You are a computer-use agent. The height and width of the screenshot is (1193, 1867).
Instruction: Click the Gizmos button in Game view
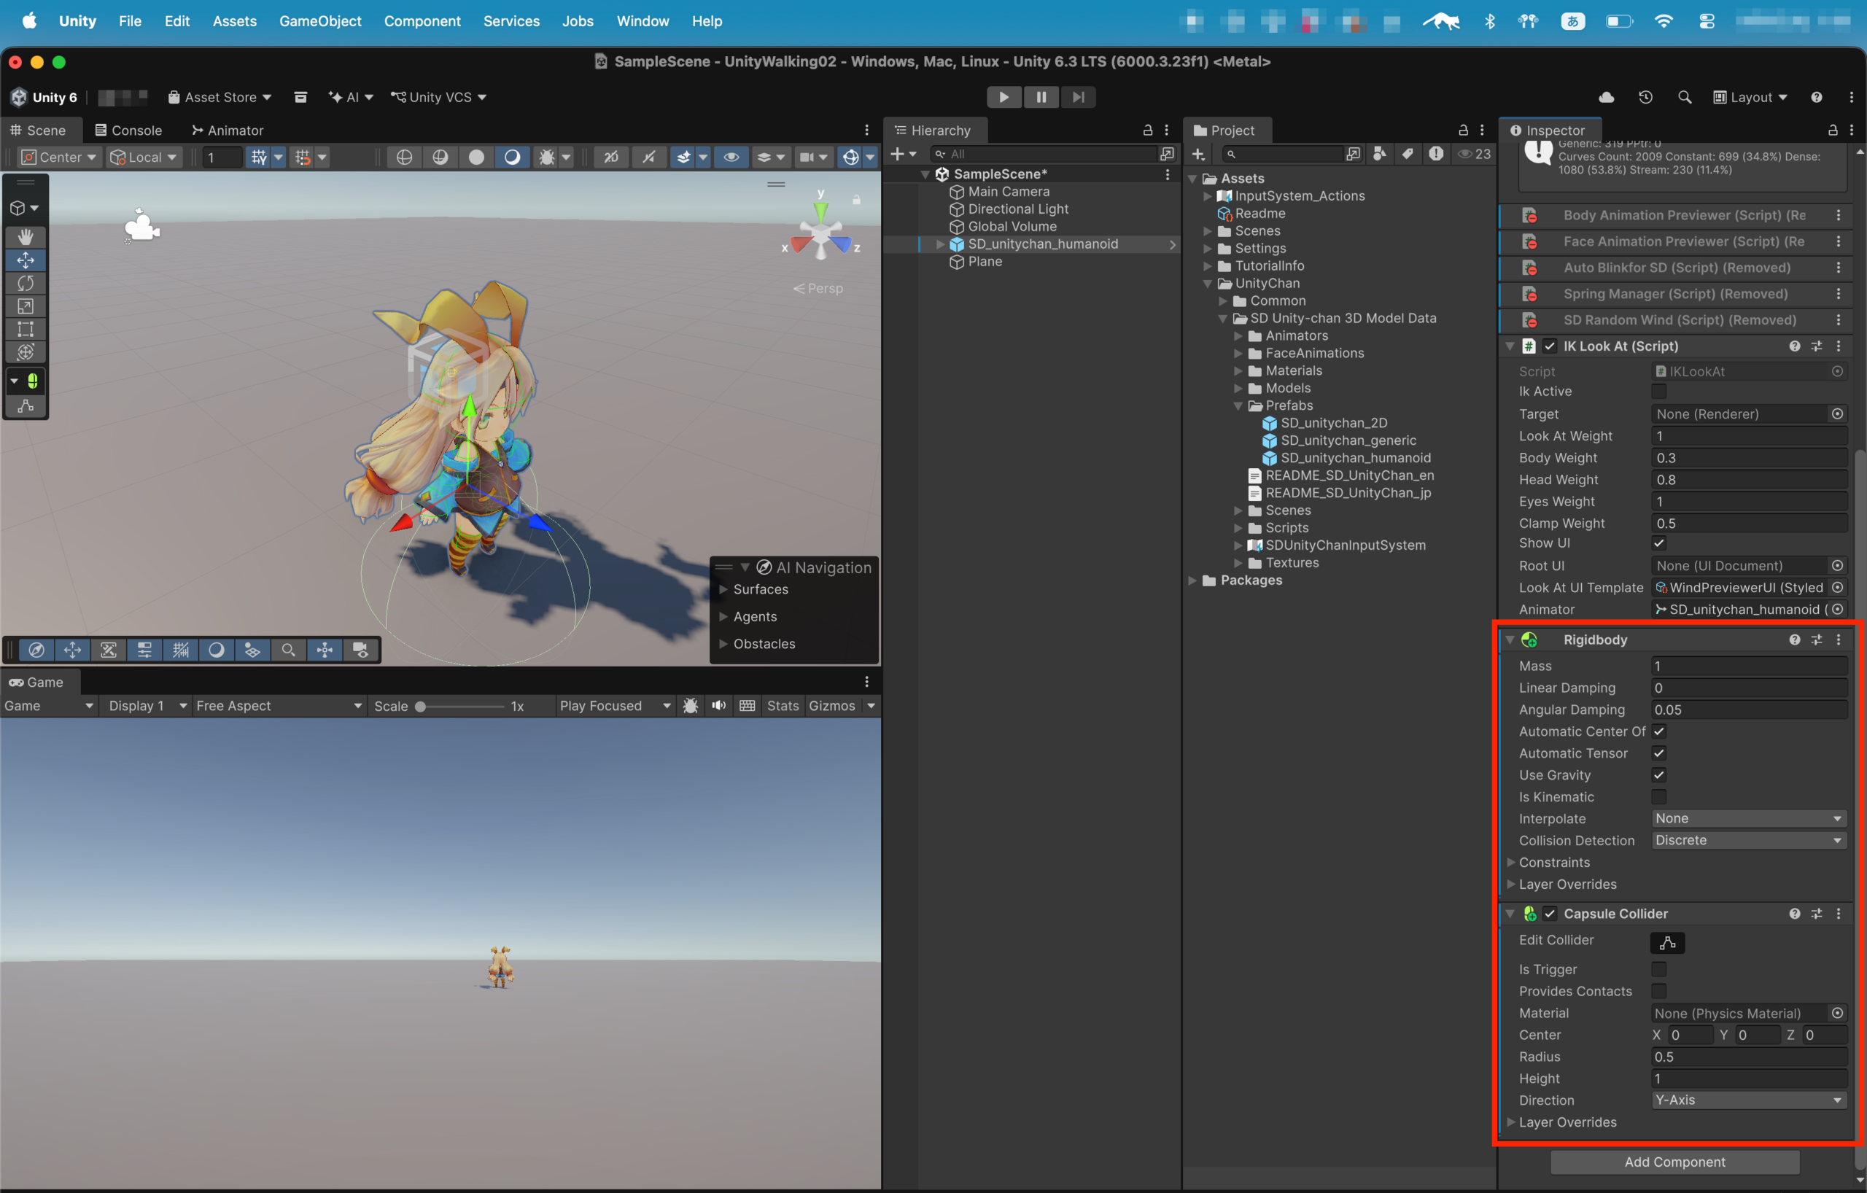[831, 705]
